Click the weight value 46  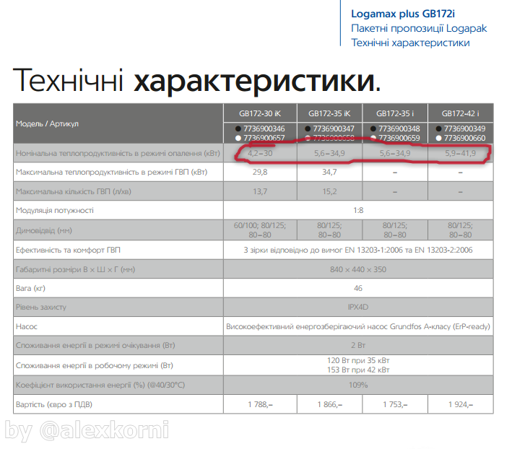(x=358, y=289)
